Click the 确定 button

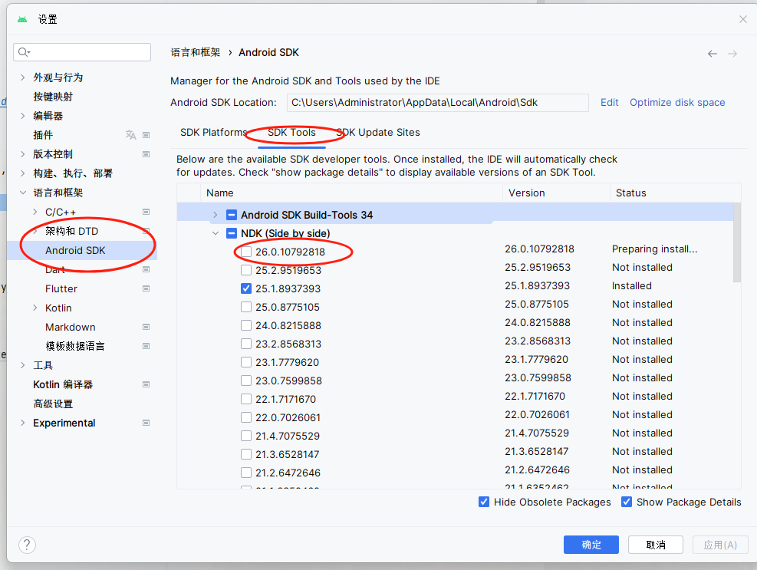point(591,545)
